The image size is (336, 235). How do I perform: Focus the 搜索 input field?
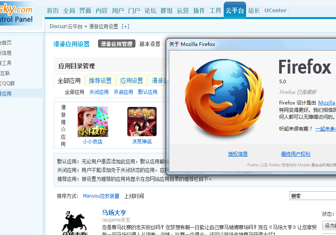coord(313,196)
